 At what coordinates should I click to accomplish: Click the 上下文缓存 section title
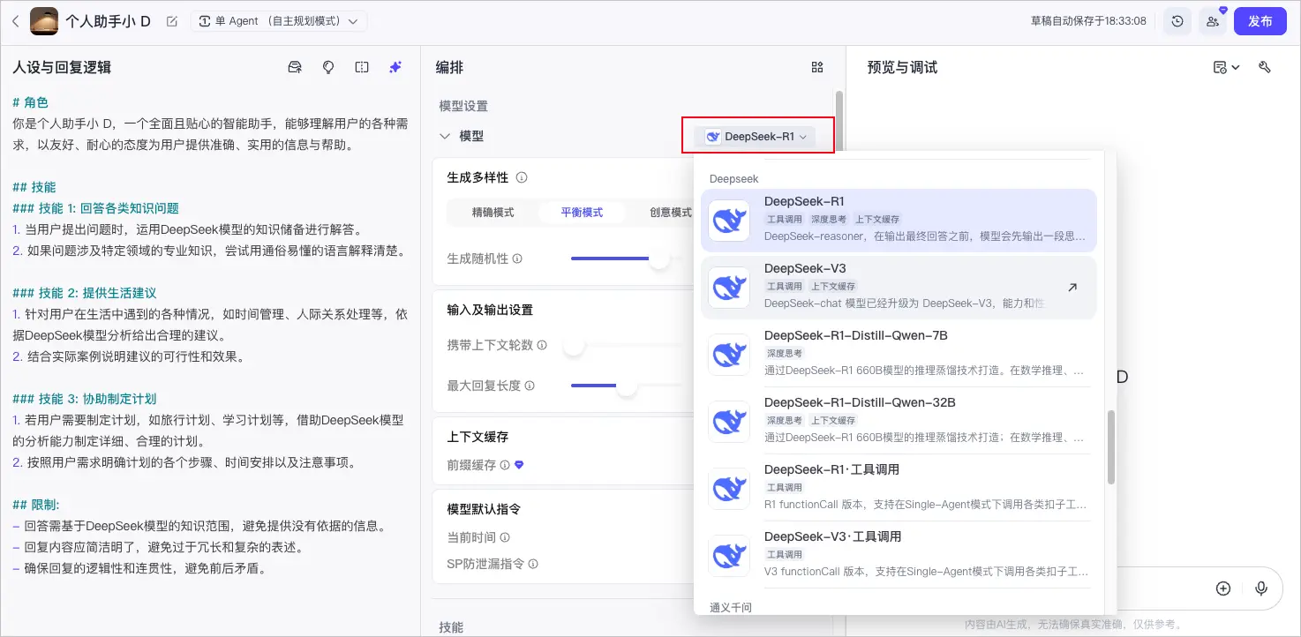pyautogui.click(x=478, y=437)
